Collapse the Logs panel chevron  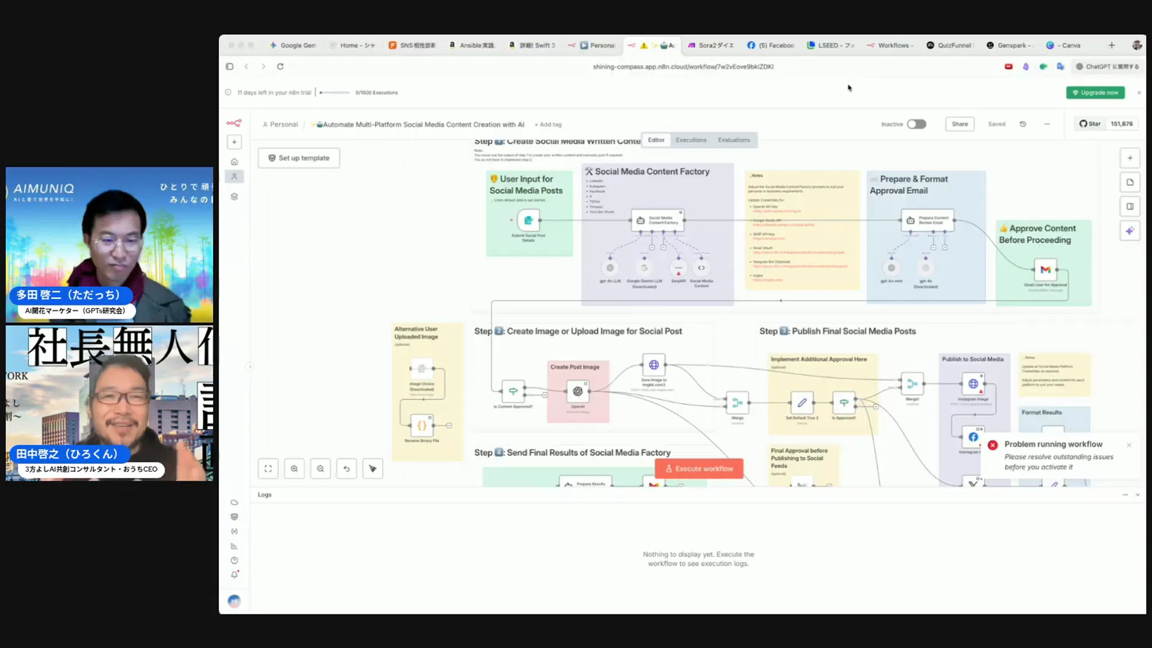1138,495
